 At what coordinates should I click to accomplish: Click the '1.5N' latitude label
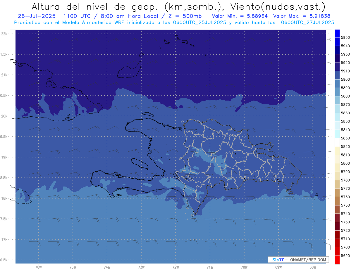[4, 54]
